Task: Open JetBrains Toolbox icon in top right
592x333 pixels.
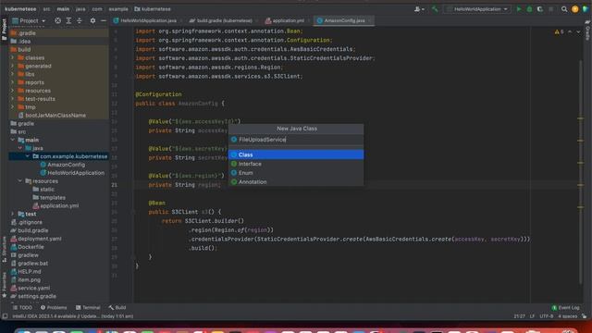Action: 586,9
